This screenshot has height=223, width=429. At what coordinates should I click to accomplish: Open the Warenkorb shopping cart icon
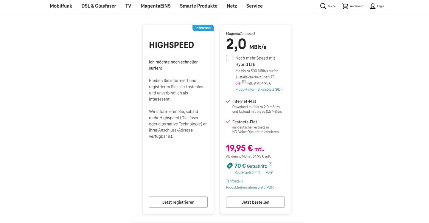pos(345,6)
